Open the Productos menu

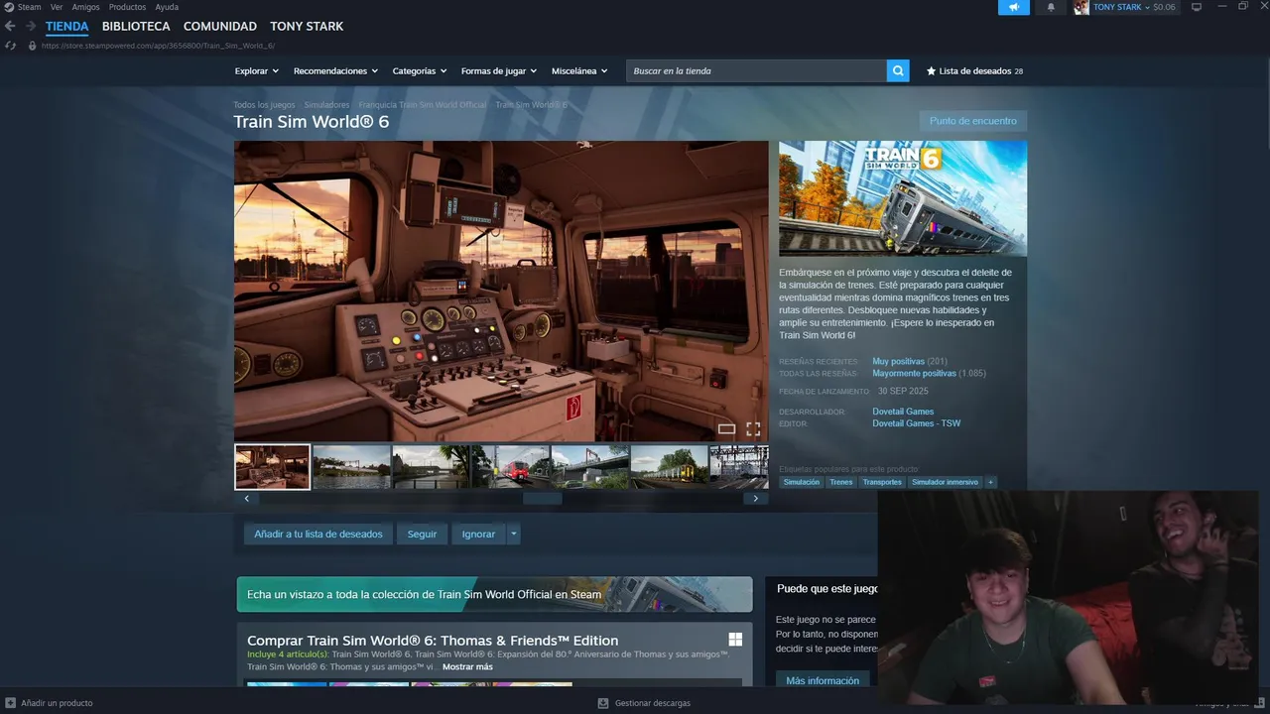pyautogui.click(x=127, y=7)
